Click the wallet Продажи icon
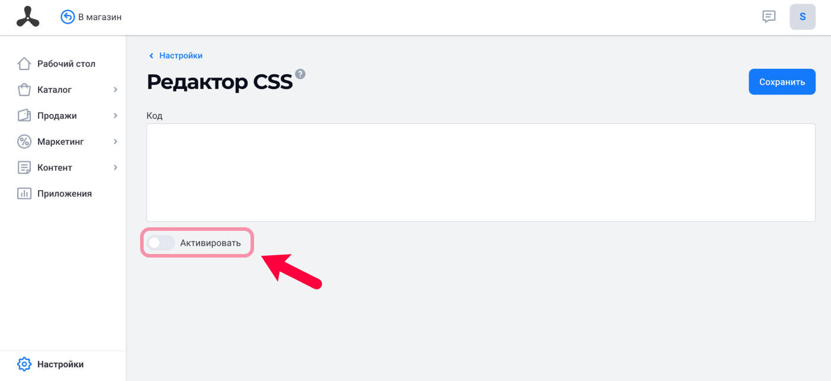831x381 pixels. pyautogui.click(x=24, y=116)
